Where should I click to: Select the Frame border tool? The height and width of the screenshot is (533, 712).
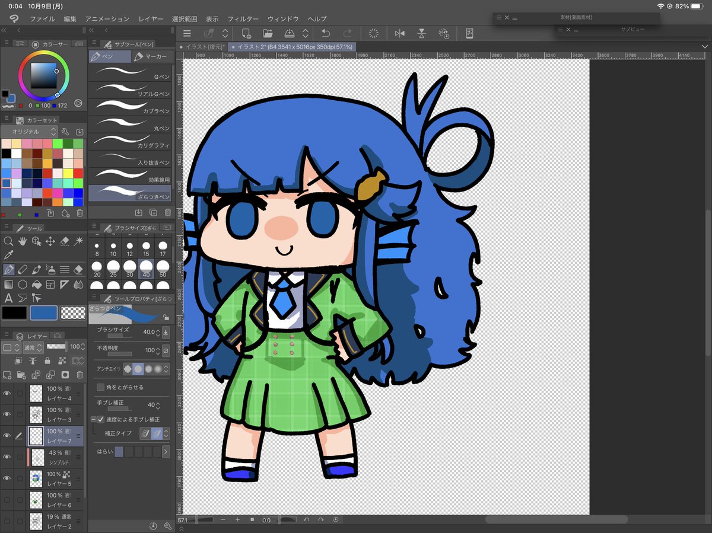coord(50,284)
